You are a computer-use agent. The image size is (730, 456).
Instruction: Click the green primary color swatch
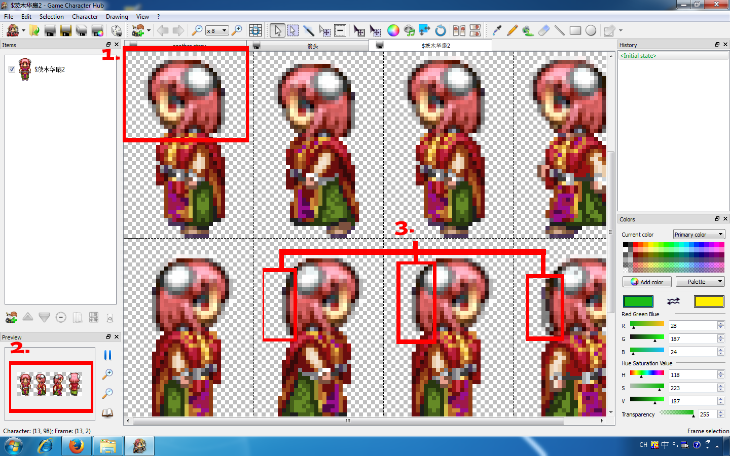638,301
